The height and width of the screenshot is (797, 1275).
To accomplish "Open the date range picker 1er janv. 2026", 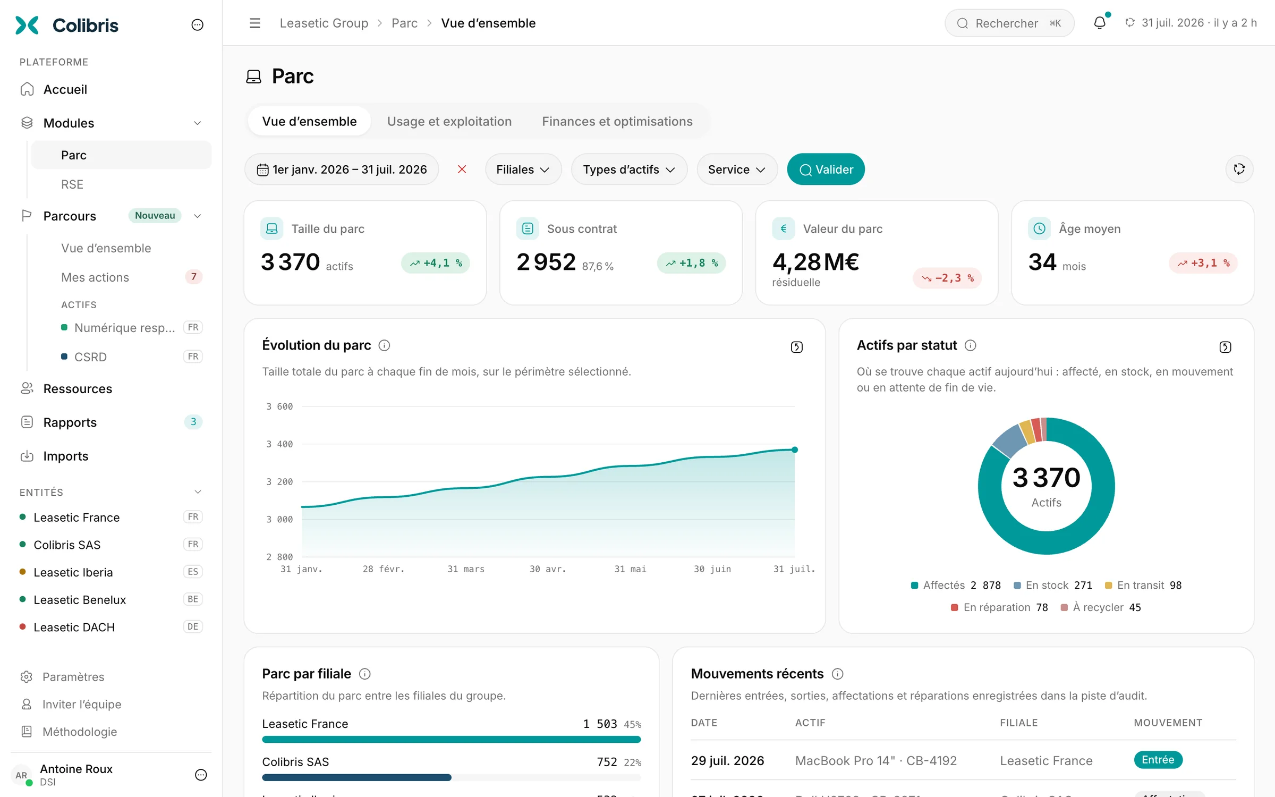I will (x=342, y=169).
